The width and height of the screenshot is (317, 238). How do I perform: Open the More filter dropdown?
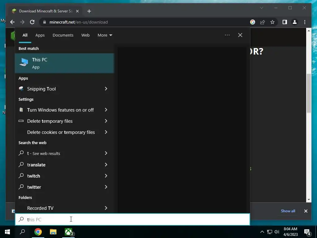coord(105,35)
